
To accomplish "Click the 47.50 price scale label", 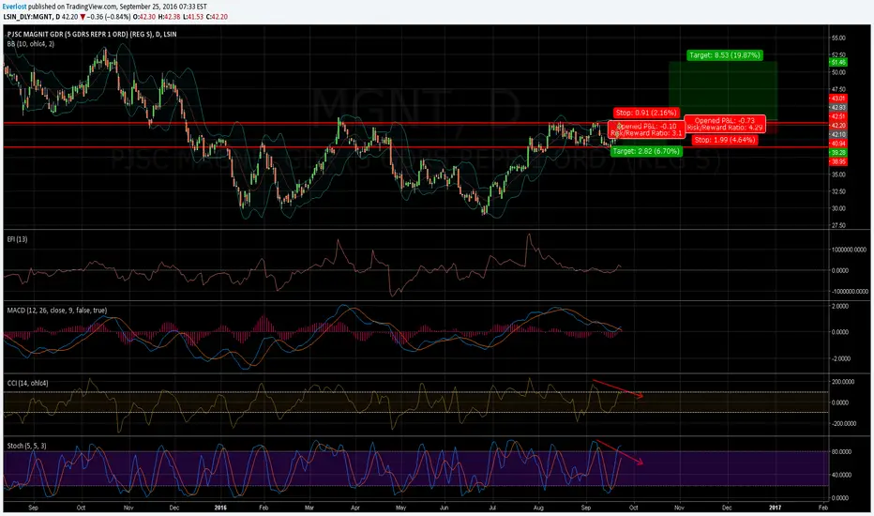I will [838, 89].
